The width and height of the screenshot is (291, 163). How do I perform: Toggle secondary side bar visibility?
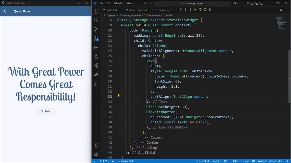point(262,3)
